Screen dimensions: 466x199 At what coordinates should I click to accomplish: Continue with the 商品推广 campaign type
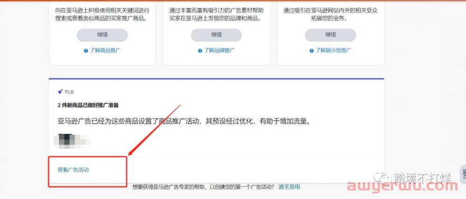pos(102,35)
